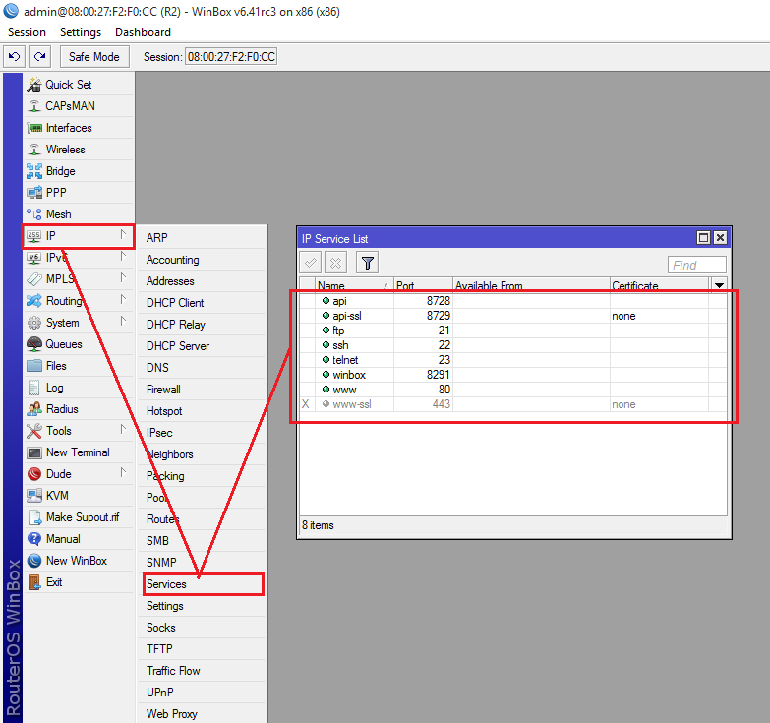
Task: Open the Dashboard menu
Action: point(143,32)
